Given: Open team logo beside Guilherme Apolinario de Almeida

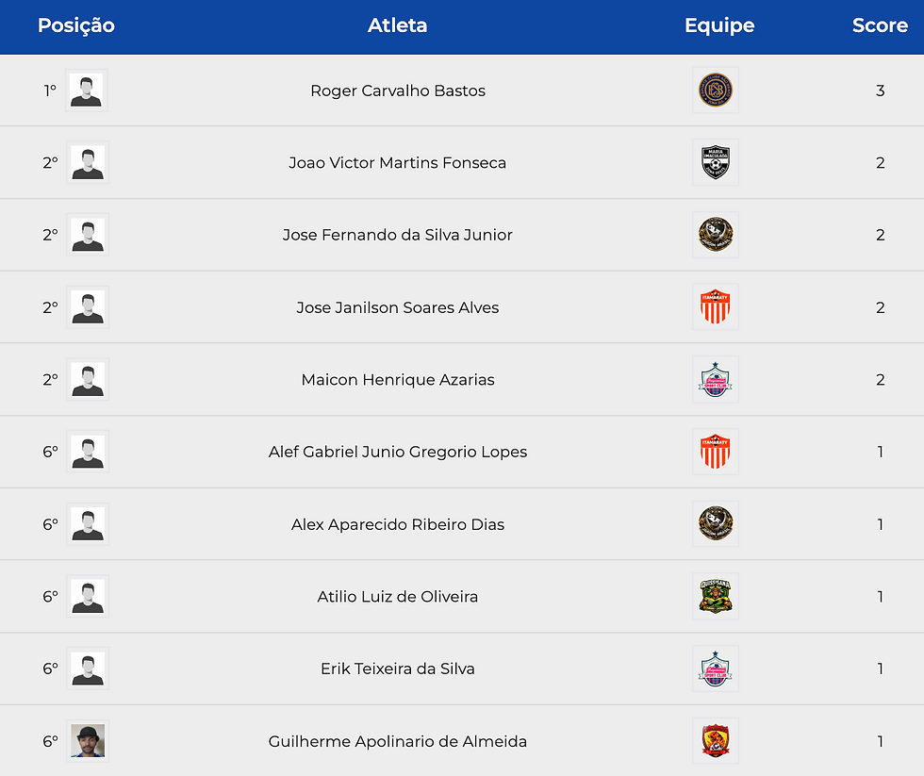Looking at the screenshot, I should click(716, 741).
